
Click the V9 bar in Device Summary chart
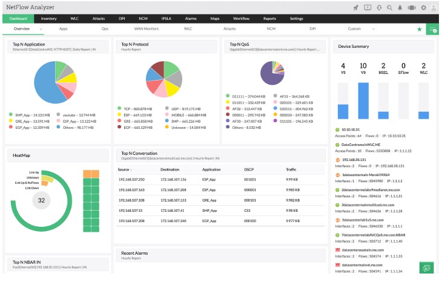(x=363, y=101)
